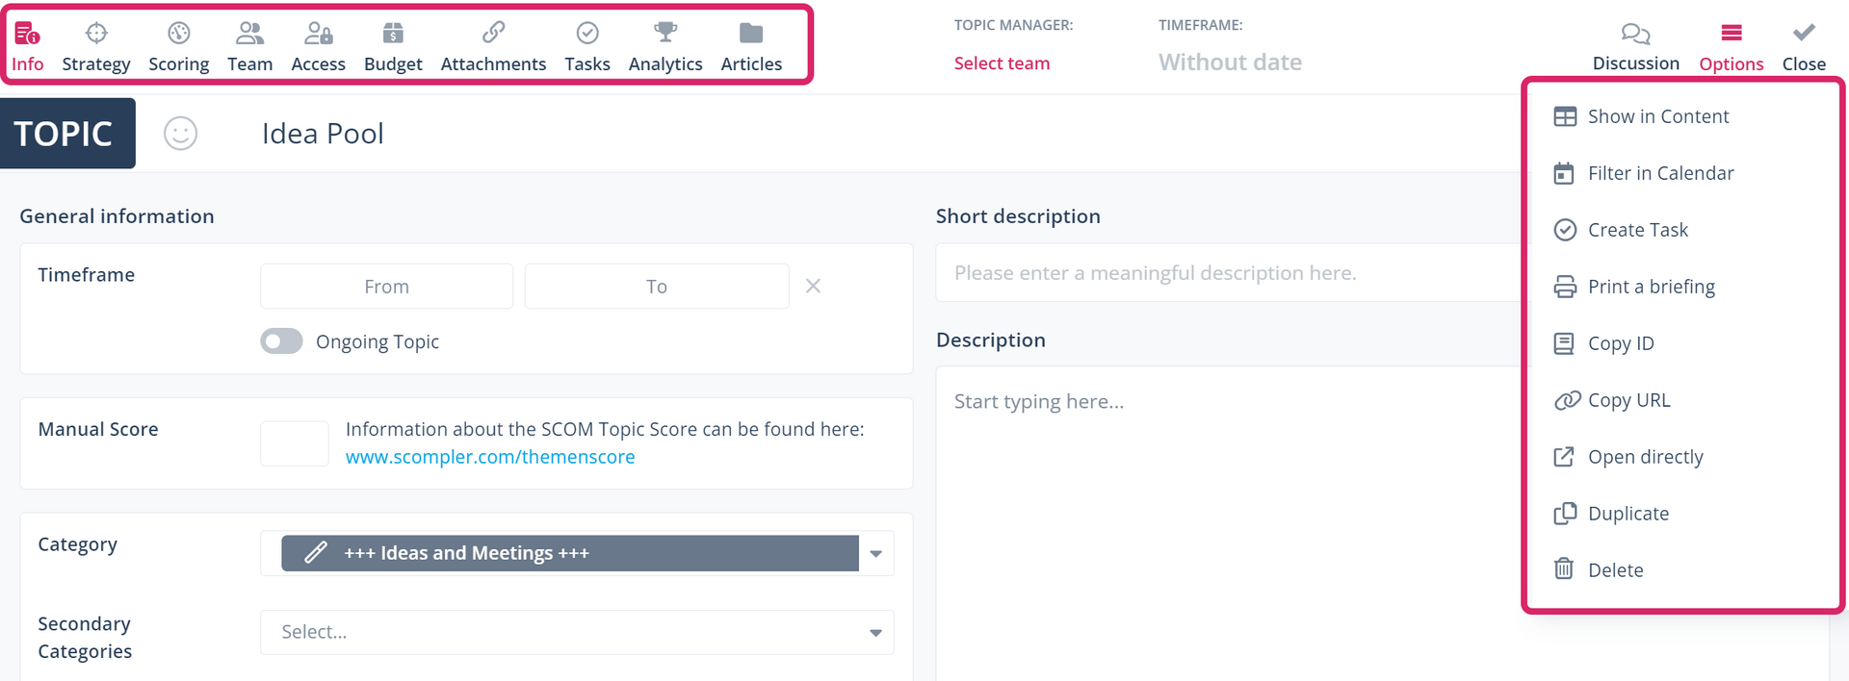Open the Discussion chat icon
Image resolution: width=1849 pixels, height=681 pixels.
pyautogui.click(x=1635, y=35)
